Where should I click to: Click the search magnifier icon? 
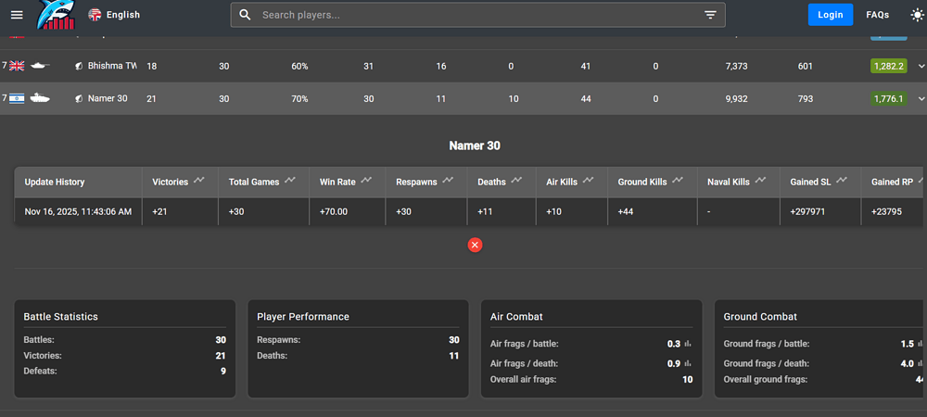point(245,15)
